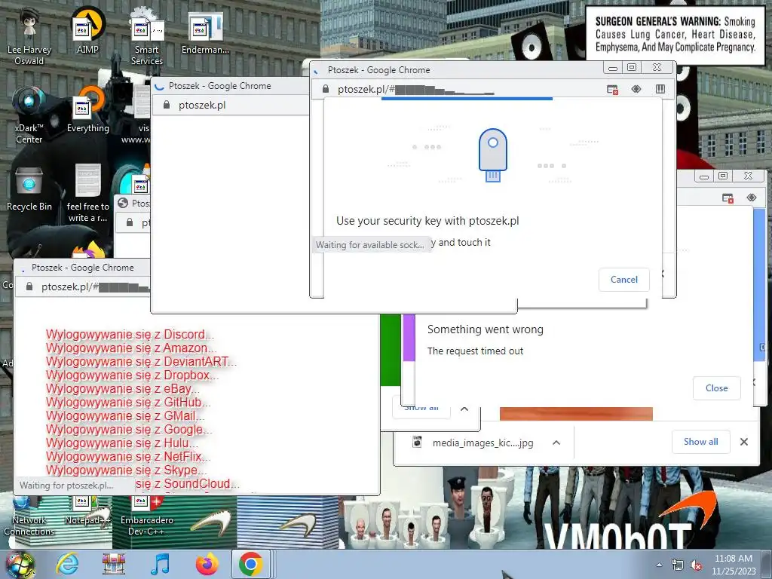Image resolution: width=772 pixels, height=579 pixels.
Task: Dismiss the downloads bar with the X
Action: (744, 442)
